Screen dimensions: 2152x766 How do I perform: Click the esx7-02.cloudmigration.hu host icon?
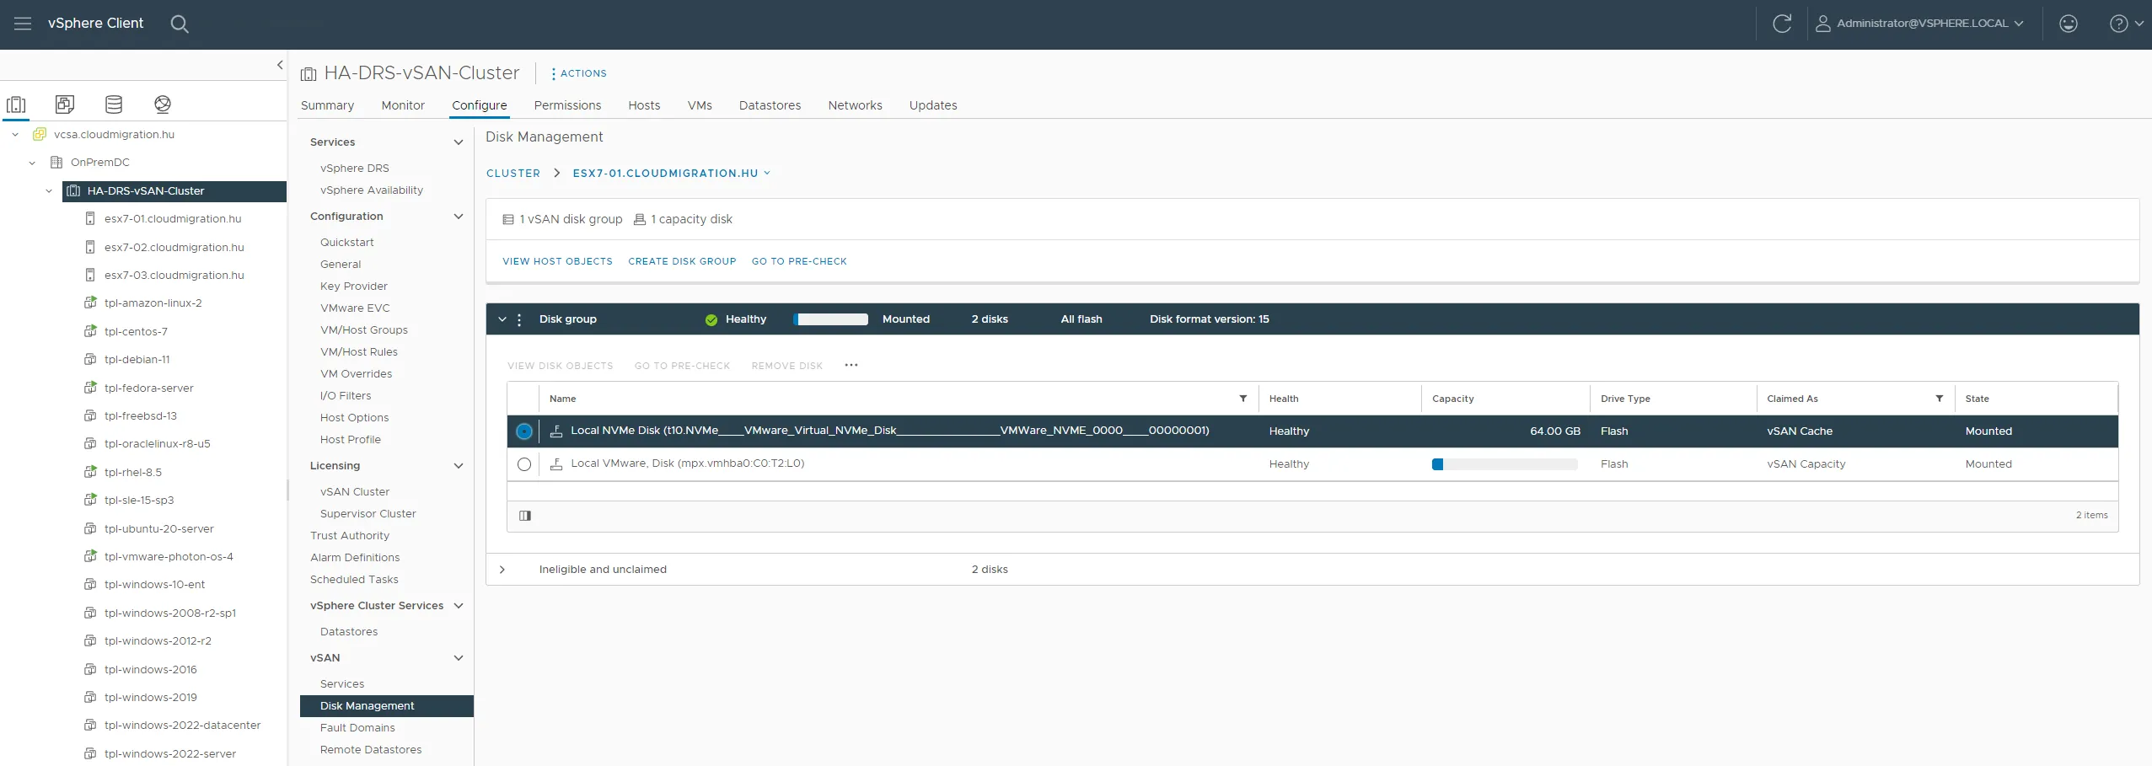(x=90, y=247)
